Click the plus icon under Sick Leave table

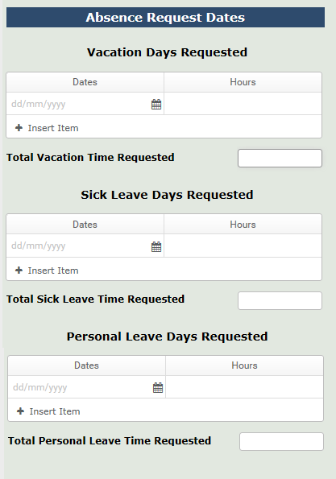click(x=19, y=270)
